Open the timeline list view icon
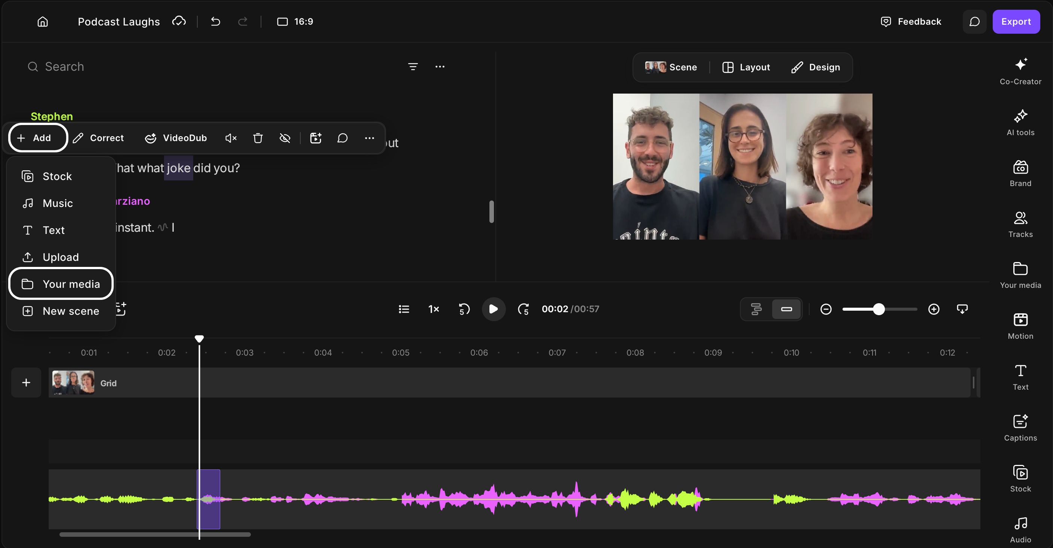The height and width of the screenshot is (548, 1053). tap(404, 309)
